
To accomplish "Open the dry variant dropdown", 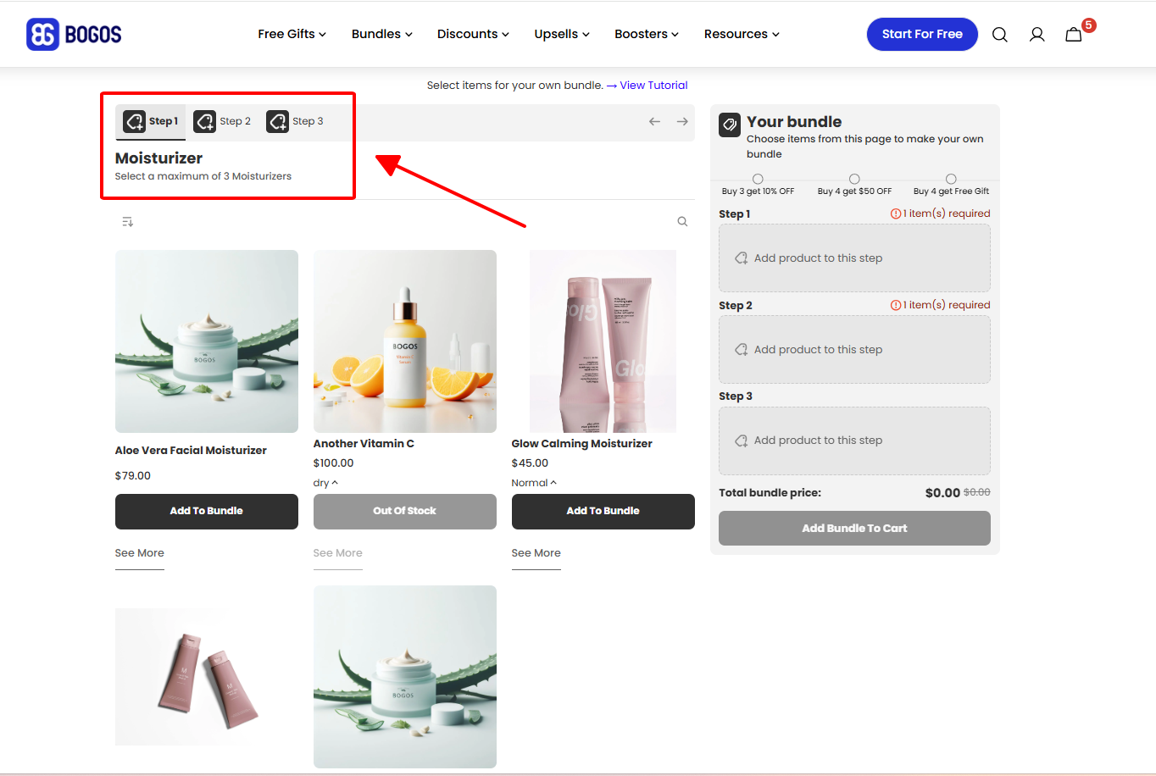I will point(325,483).
